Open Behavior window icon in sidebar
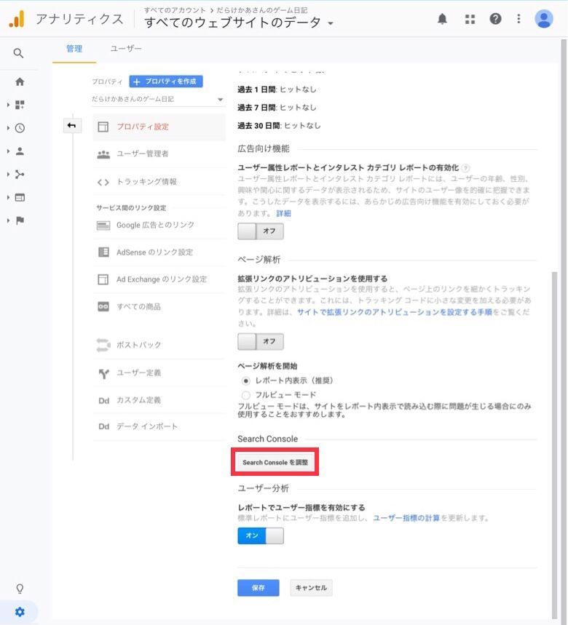This screenshot has width=568, height=625. pyautogui.click(x=20, y=197)
